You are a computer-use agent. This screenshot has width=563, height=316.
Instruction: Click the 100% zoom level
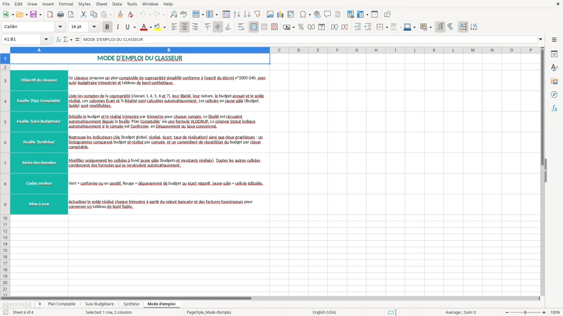point(555,312)
